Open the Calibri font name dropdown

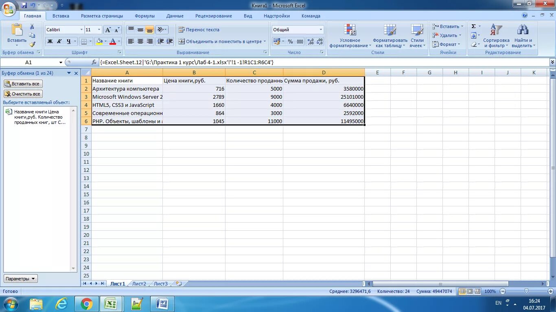click(81, 30)
